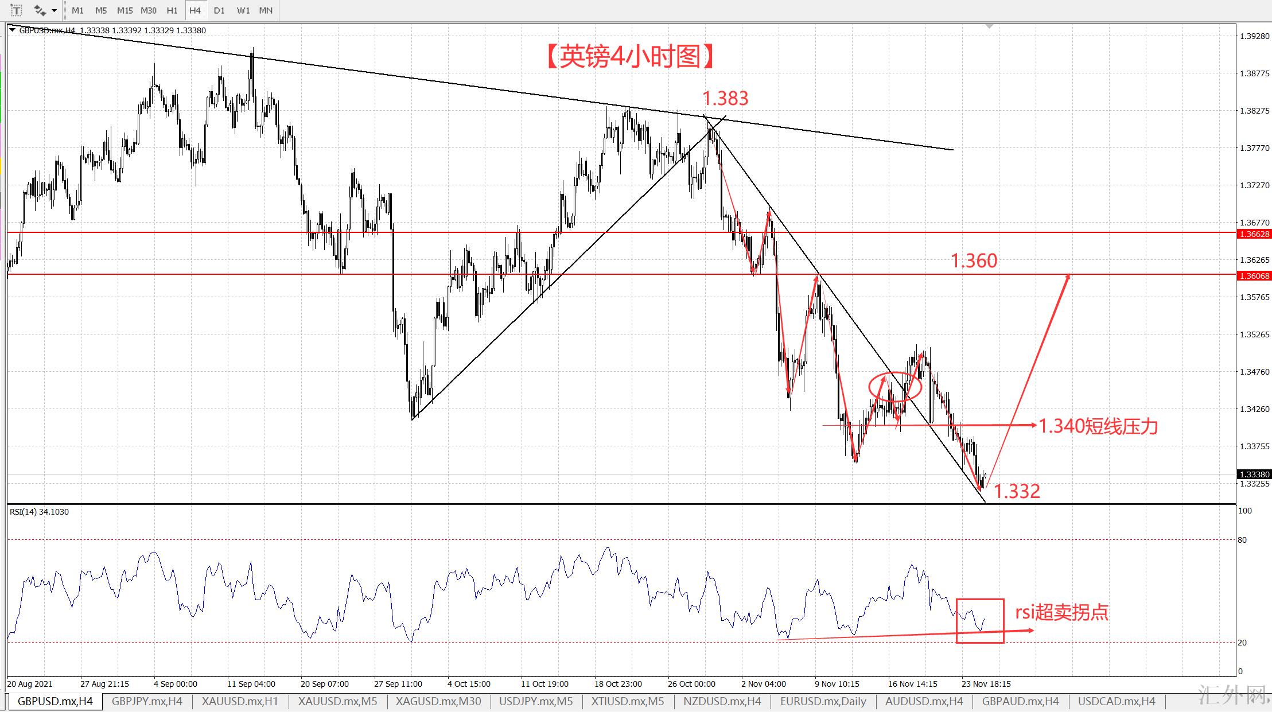Click the red 1.36628 price label
The image size is (1272, 712).
click(1254, 234)
